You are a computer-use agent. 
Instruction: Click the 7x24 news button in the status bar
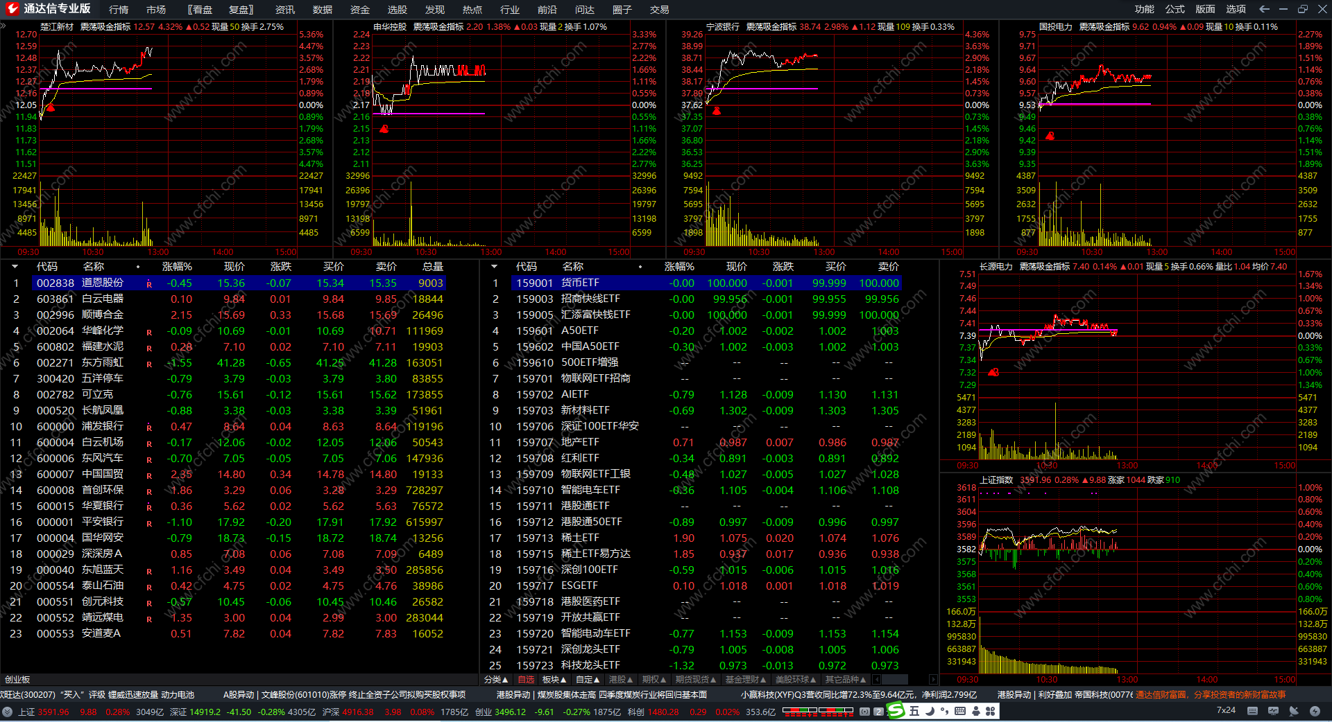point(1226,710)
